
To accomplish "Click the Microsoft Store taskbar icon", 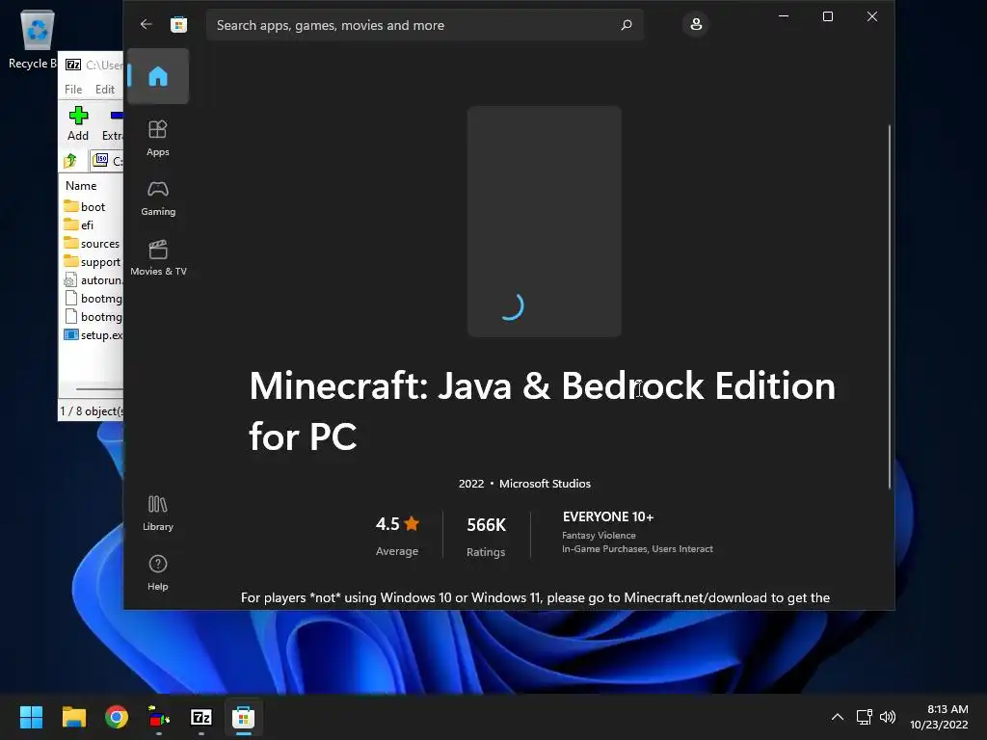I will 243,717.
